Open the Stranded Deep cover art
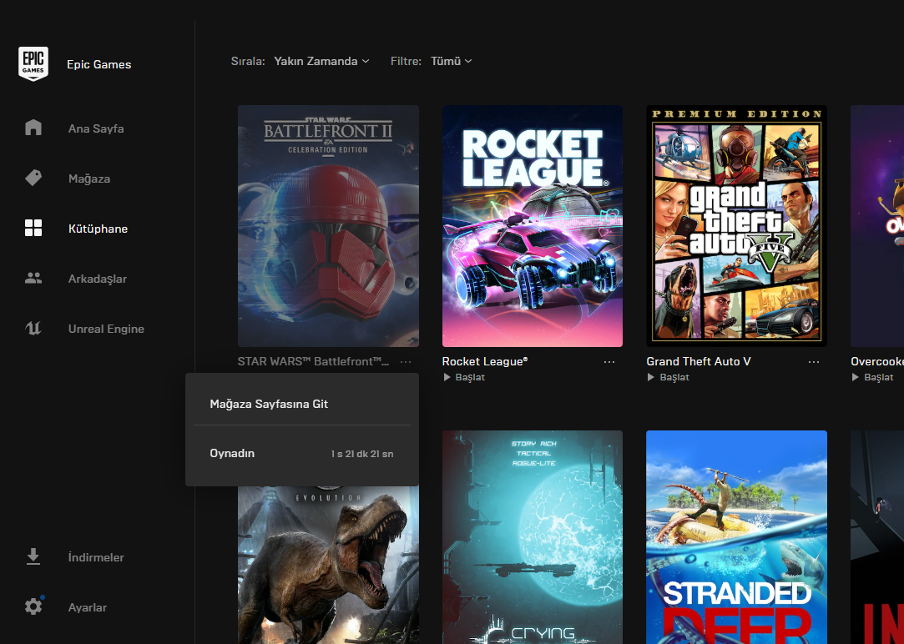The width and height of the screenshot is (904, 644). coord(737,537)
